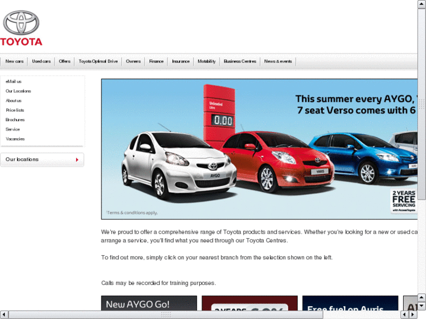Open the Brochures link

15,120
